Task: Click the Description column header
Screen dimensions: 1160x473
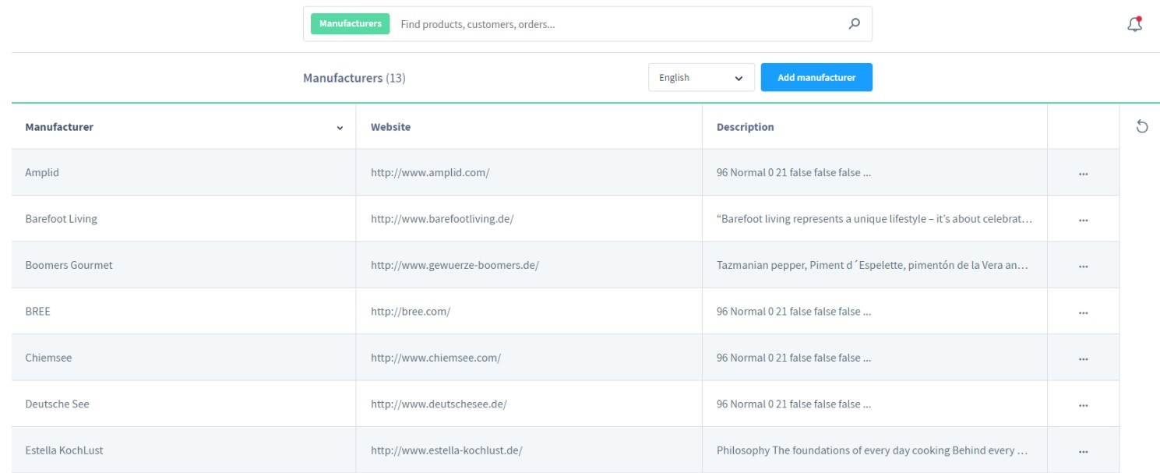Action: click(745, 127)
